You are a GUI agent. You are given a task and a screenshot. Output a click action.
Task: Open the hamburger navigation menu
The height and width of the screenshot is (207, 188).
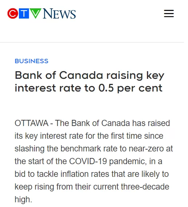169,13
